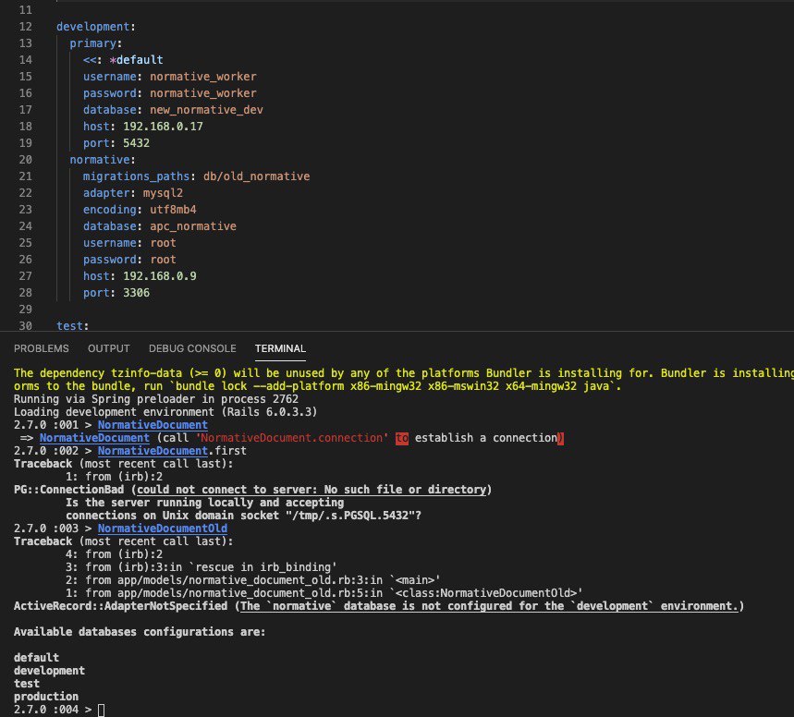
Task: Switch to the PROBLEMS panel tab
Action: pyautogui.click(x=41, y=348)
